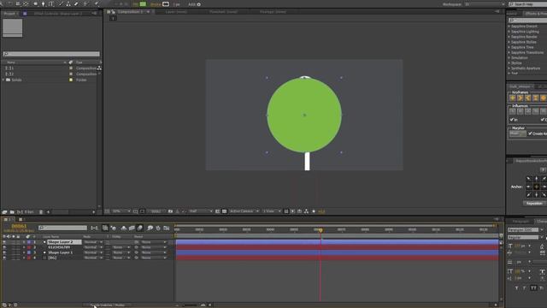Open the 1 View layout dropdown

coord(272,211)
